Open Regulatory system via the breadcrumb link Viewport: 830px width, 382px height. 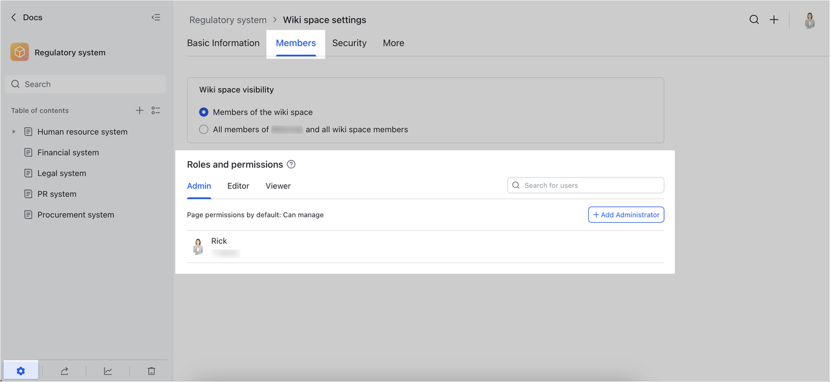(x=228, y=19)
